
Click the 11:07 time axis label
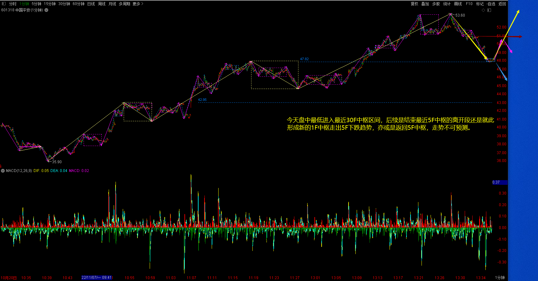coord(191,278)
